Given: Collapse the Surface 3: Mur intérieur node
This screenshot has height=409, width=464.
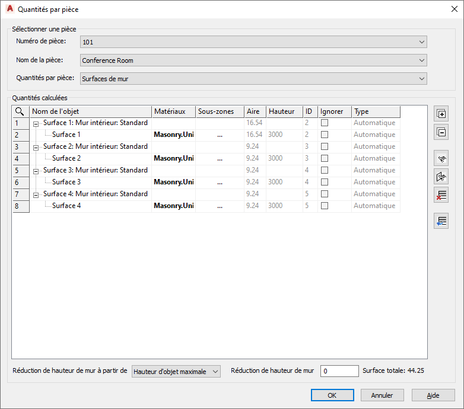Looking at the screenshot, I should pyautogui.click(x=36, y=171).
